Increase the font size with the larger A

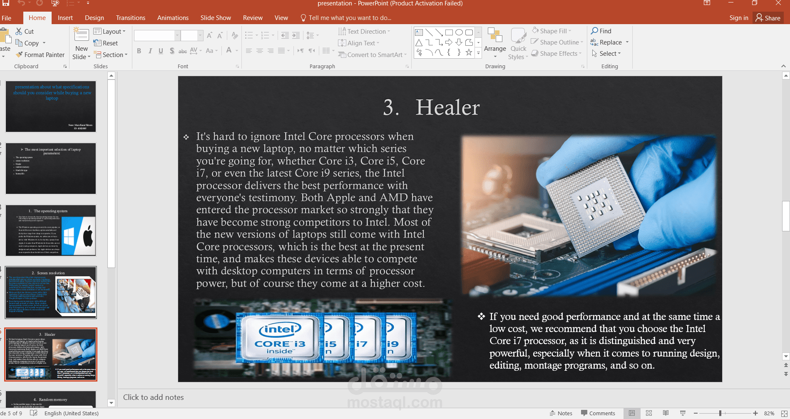(x=209, y=35)
